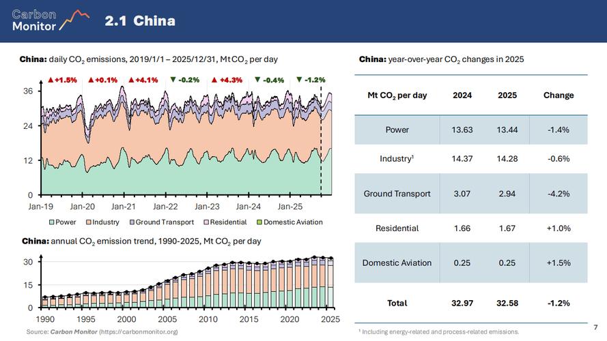Select the Industry legend color swatch
Screen dimensions: 607x341
coord(88,222)
